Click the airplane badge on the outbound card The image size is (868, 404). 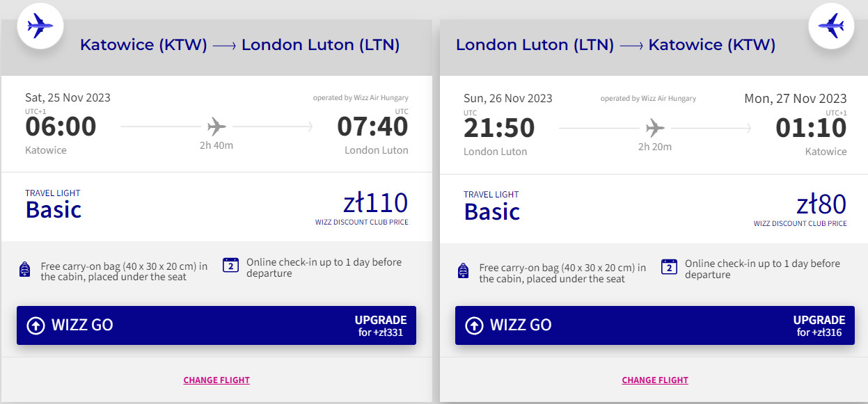pos(40,26)
